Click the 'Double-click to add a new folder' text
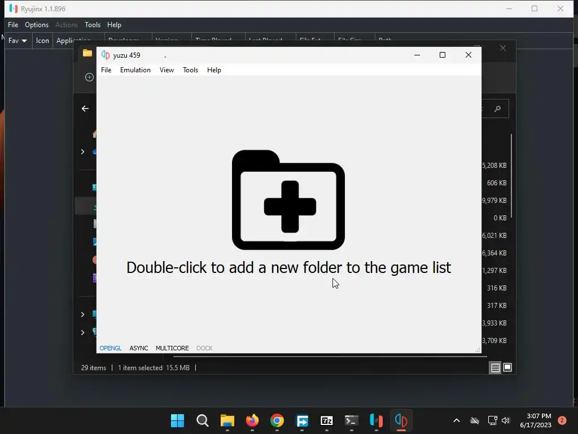 [288, 267]
